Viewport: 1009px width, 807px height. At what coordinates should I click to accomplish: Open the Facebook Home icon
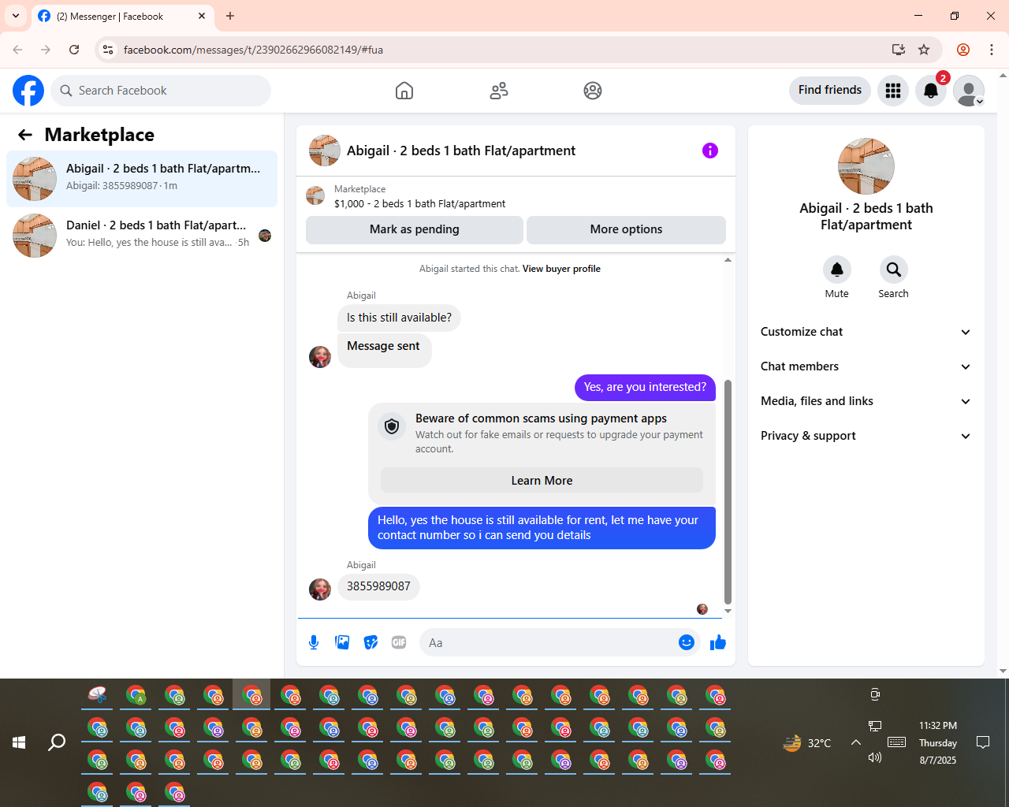[404, 91]
